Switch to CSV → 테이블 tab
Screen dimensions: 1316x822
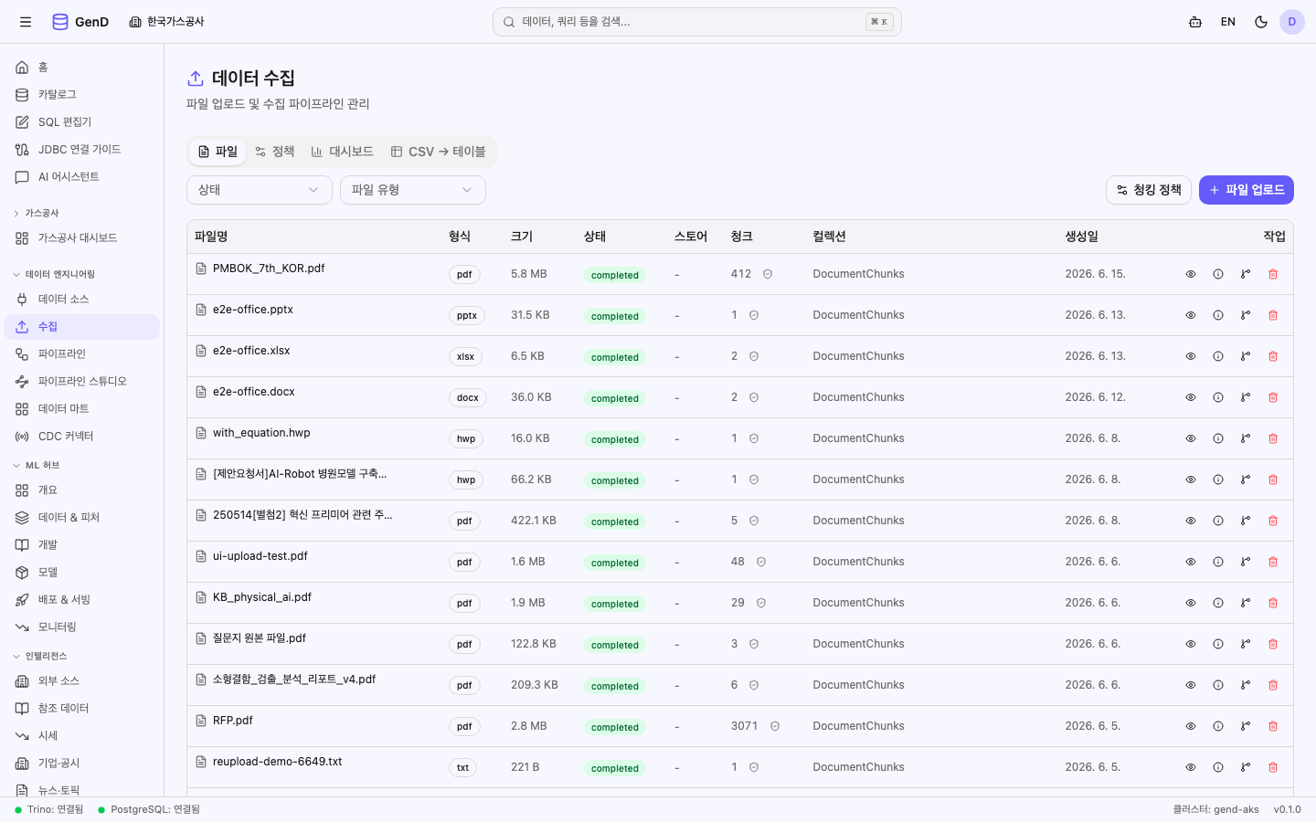[438, 152]
